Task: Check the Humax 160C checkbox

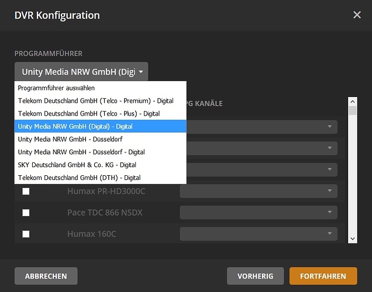Action: (26, 234)
